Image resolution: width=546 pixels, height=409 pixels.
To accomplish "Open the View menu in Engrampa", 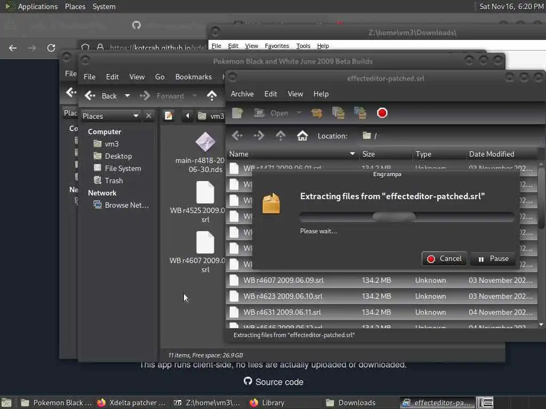I will coord(295,94).
